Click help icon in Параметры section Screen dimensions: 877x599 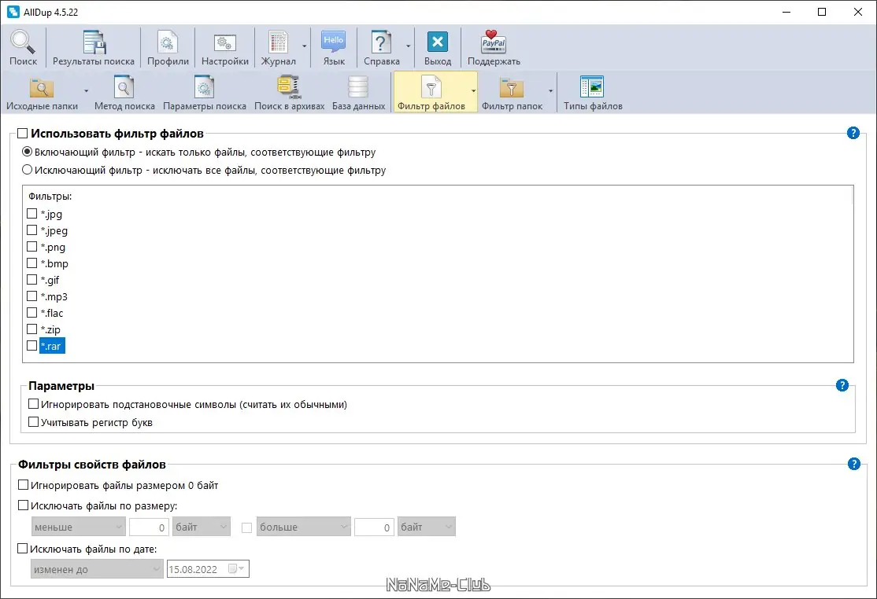tap(842, 385)
